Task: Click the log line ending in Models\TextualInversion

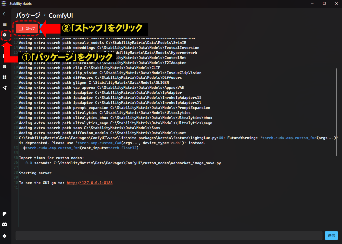Action: [x=109, y=48]
